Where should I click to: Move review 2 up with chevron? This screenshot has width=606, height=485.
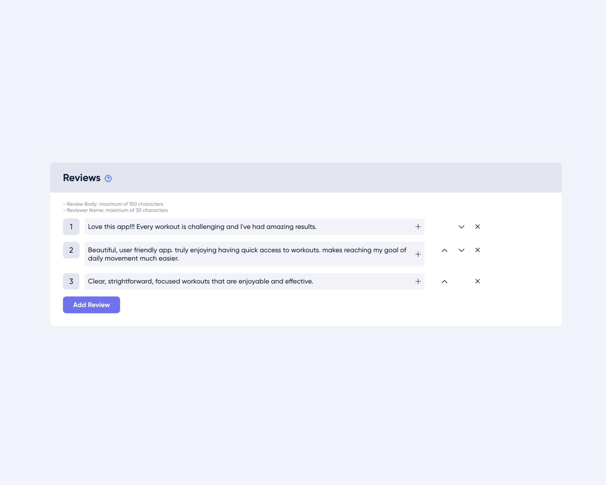click(x=445, y=250)
